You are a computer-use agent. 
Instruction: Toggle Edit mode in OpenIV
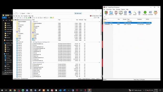click(78, 13)
